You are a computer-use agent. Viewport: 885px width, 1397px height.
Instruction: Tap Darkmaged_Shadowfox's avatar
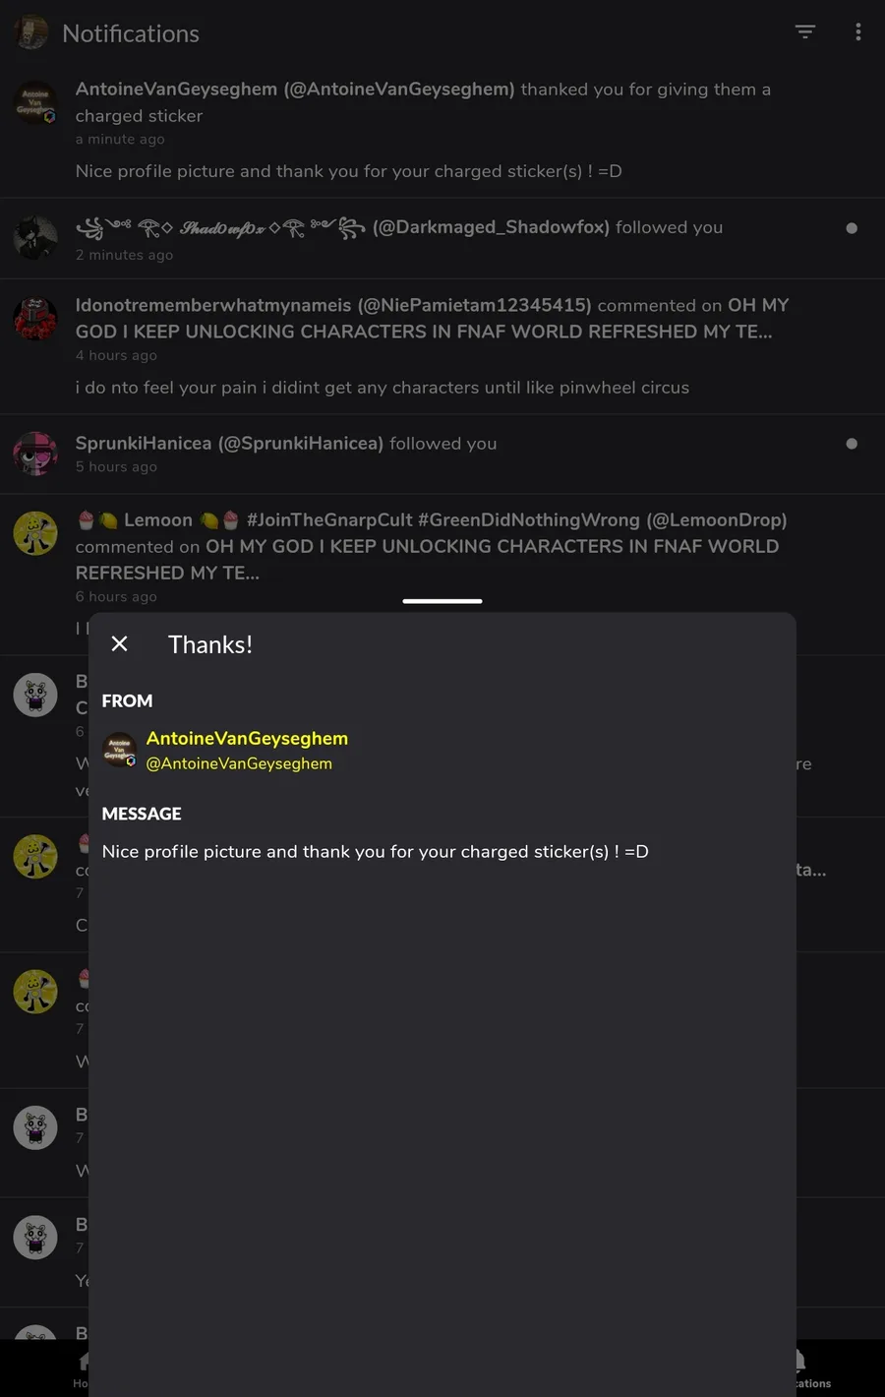[35, 237]
